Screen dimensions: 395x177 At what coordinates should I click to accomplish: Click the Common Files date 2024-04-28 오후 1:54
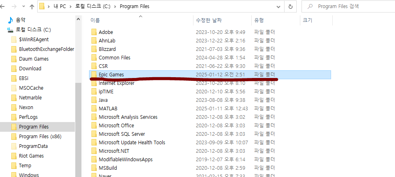point(221,57)
